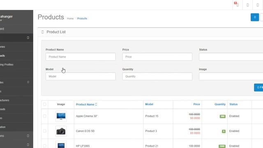Open the notifications icon with red badge
263x148 pixels.
(x=237, y=5)
